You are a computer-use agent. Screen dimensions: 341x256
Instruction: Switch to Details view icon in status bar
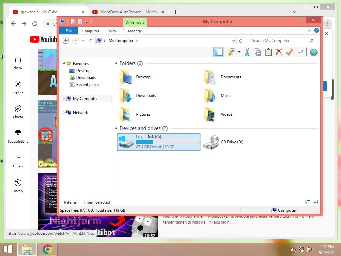pos(308,202)
